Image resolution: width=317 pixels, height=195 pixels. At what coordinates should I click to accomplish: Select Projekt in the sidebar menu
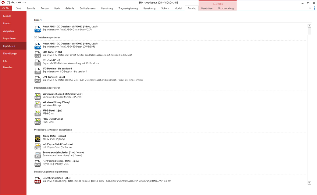click(x=13, y=23)
